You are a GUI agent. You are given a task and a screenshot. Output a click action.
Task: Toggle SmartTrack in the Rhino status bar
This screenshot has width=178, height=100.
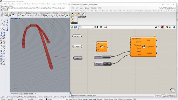coord(92,99)
